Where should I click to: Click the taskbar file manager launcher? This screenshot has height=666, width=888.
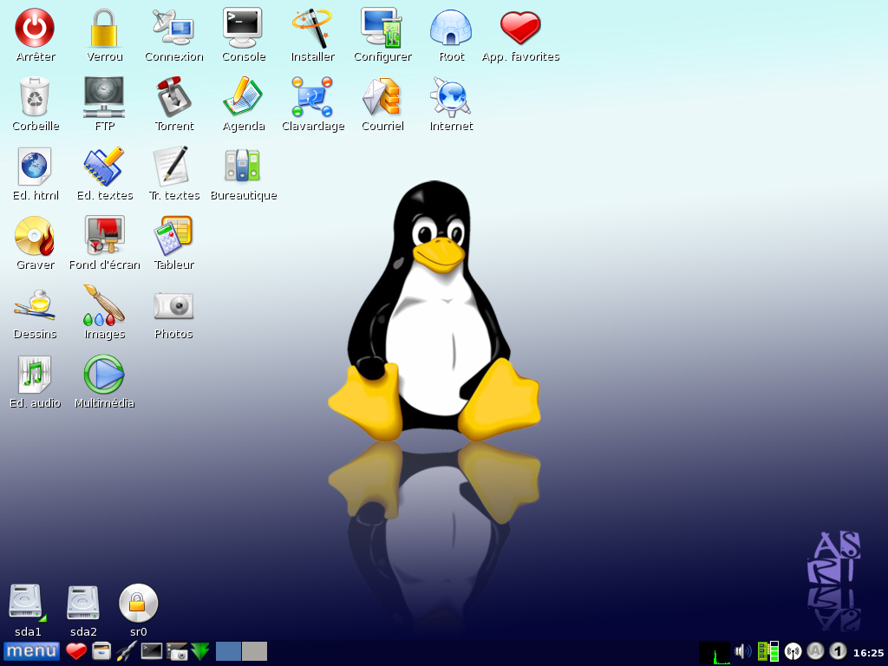(101, 651)
